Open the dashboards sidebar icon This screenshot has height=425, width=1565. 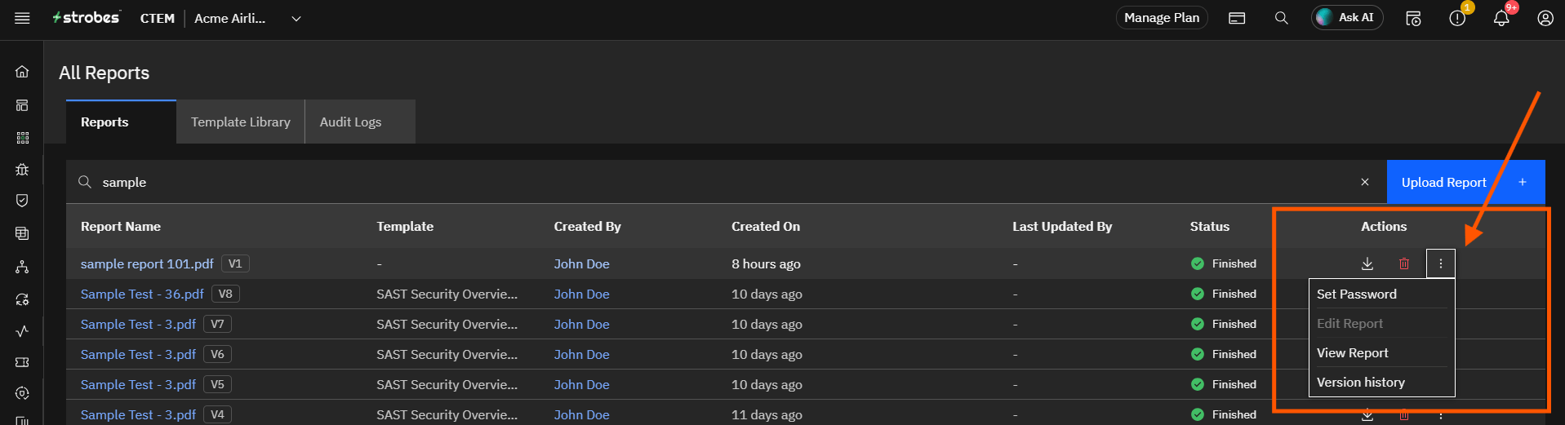[22, 105]
